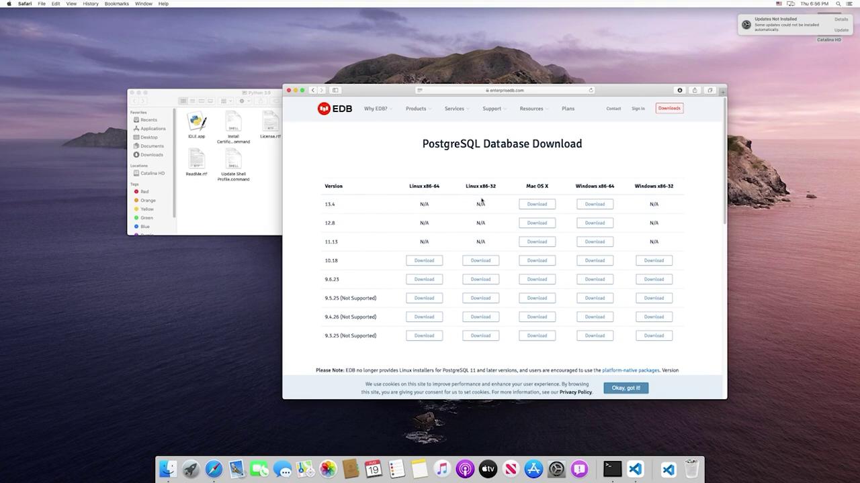Open System Preferences from the Dock
The height and width of the screenshot is (483, 860).
(556, 469)
